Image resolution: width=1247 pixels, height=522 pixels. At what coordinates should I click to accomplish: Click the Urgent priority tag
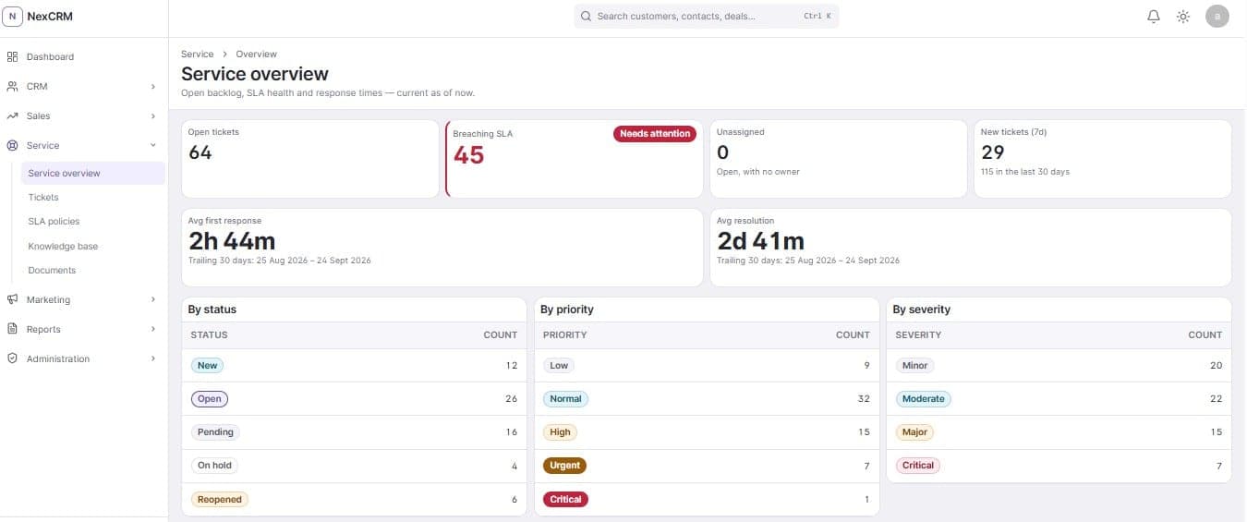click(x=564, y=466)
